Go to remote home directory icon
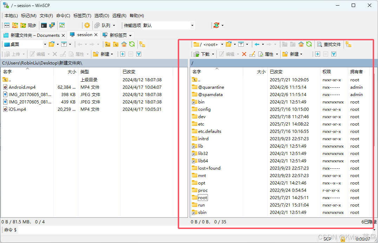This screenshot has width=378, height=243. tap(301, 44)
